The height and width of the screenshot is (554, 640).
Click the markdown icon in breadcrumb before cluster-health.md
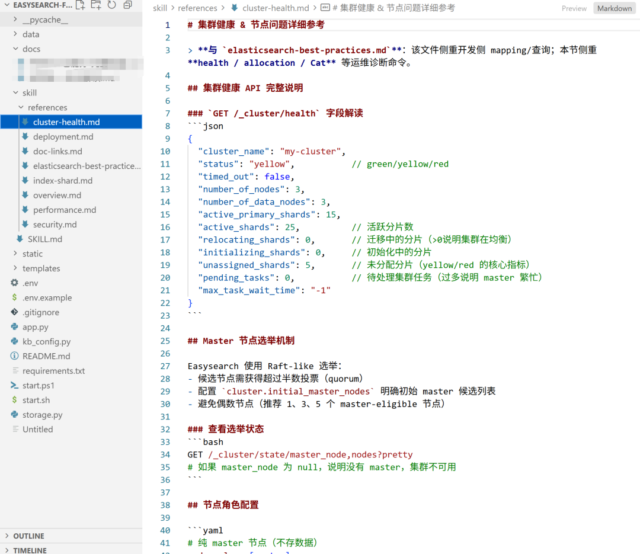tap(235, 8)
